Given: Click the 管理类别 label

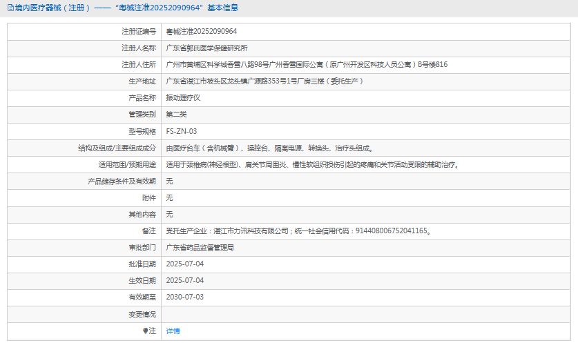Looking at the screenshot, I should [142, 114].
